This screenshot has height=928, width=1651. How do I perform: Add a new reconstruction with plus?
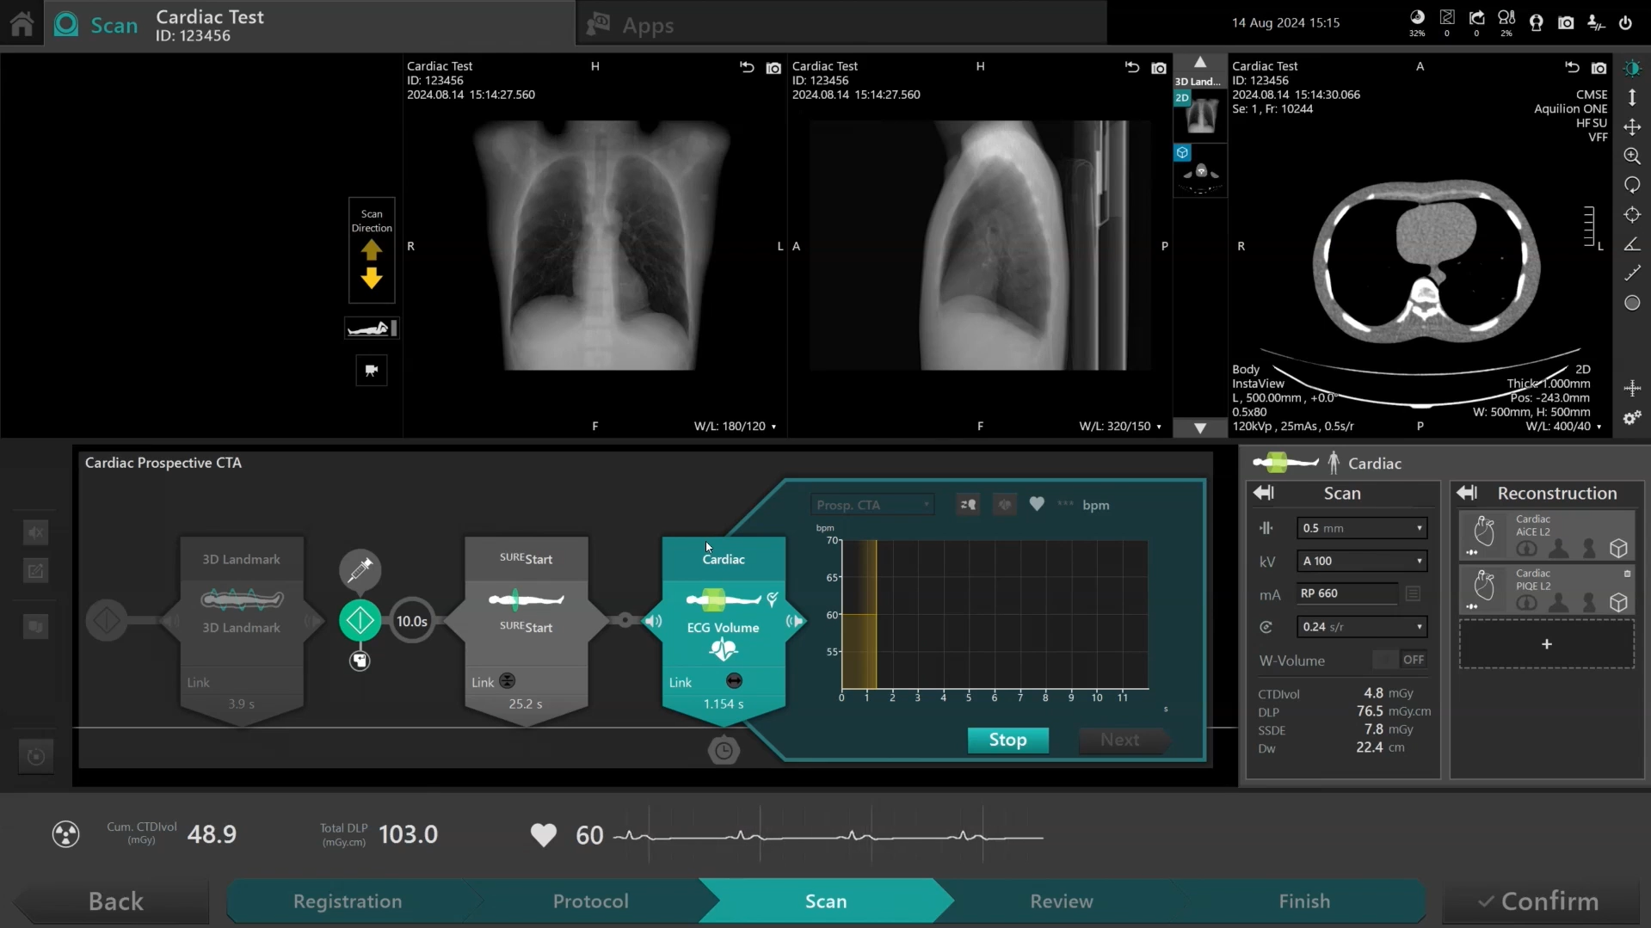click(1547, 644)
